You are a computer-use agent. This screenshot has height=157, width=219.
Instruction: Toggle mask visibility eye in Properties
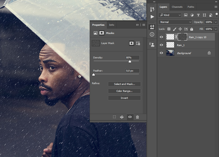pyautogui.click(x=130, y=117)
